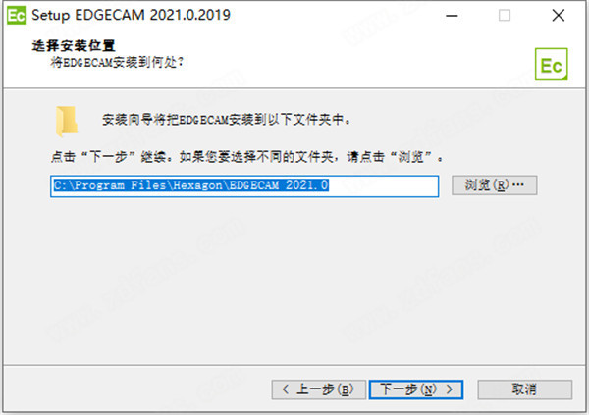This screenshot has width=589, height=415.
Task: Click the 安装向导将把EDGECAM安装到以下文件夹中 text
Action: [227, 120]
